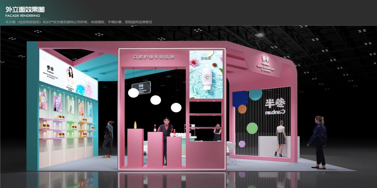Select the FACADE RENDERING subtitle

pyautogui.click(x=23, y=15)
